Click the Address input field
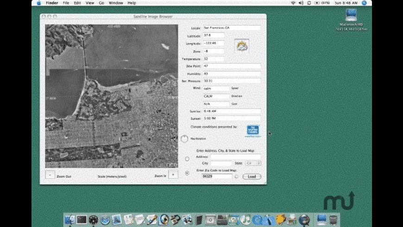Image resolution: width=403 pixels, height=227 pixels. tap(236, 157)
